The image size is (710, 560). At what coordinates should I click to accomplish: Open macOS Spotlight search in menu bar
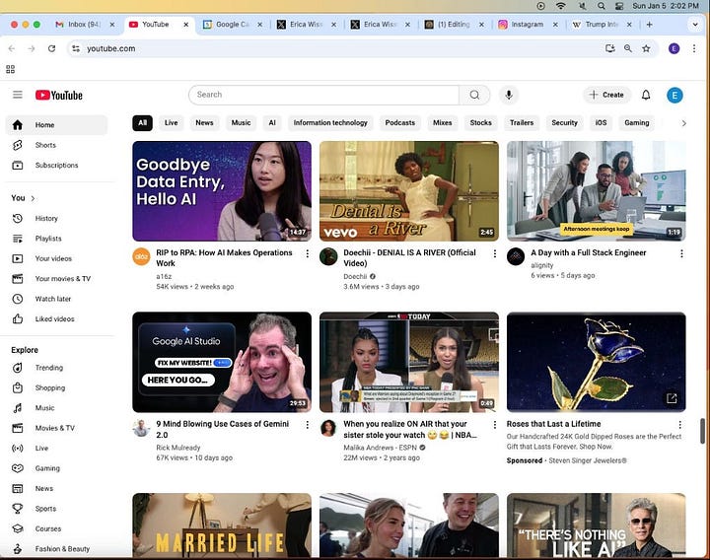coord(601,6)
